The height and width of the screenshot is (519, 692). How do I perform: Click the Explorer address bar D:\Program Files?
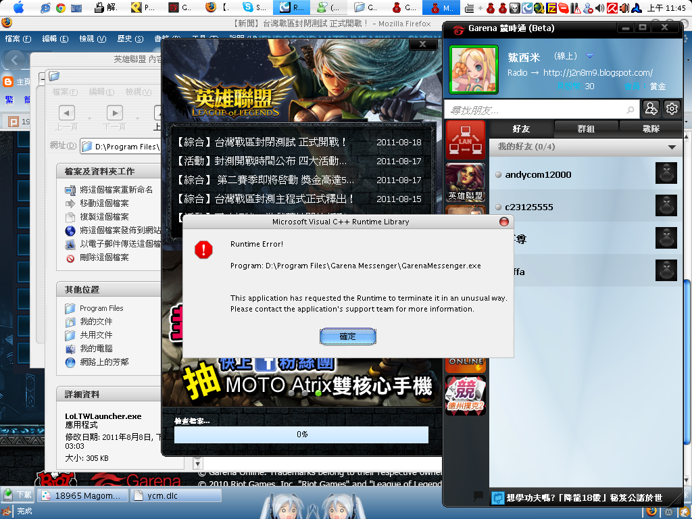(x=120, y=147)
